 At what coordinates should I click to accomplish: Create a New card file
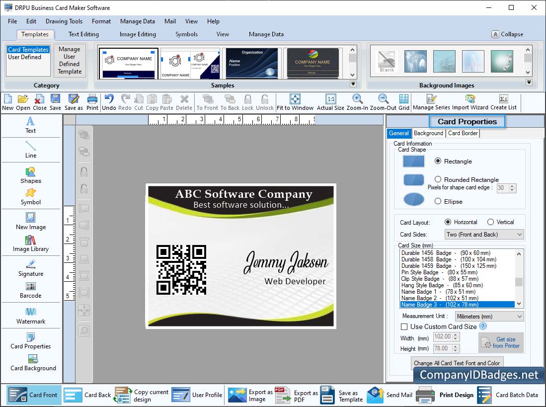pyautogui.click(x=7, y=103)
